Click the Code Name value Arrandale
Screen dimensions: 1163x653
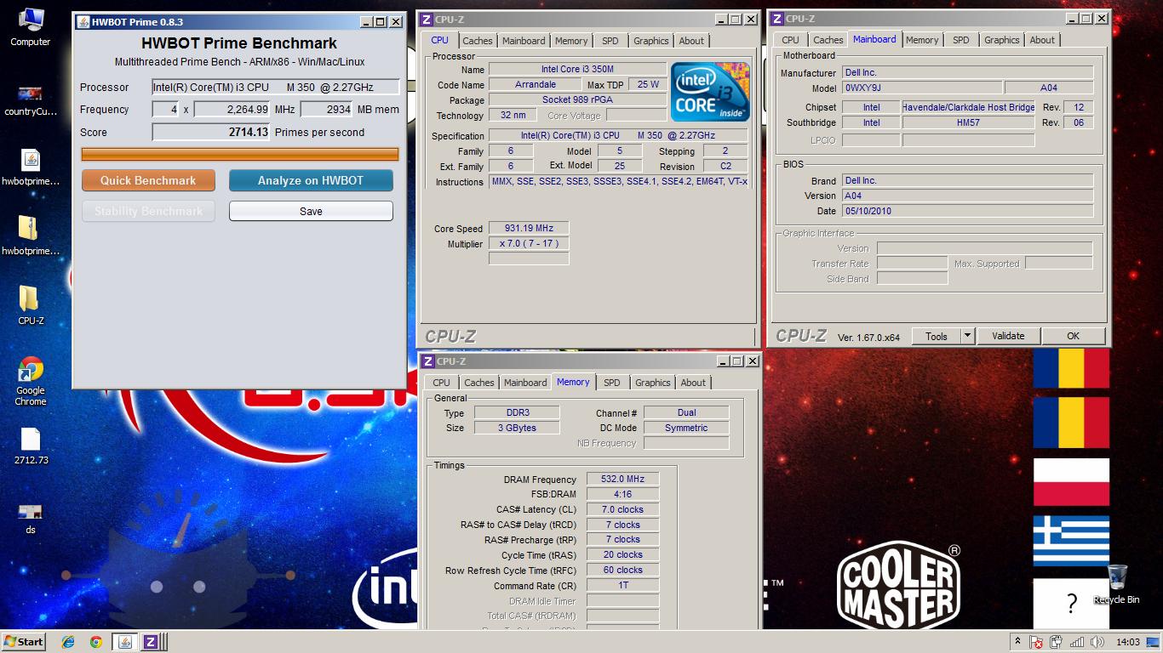(536, 84)
